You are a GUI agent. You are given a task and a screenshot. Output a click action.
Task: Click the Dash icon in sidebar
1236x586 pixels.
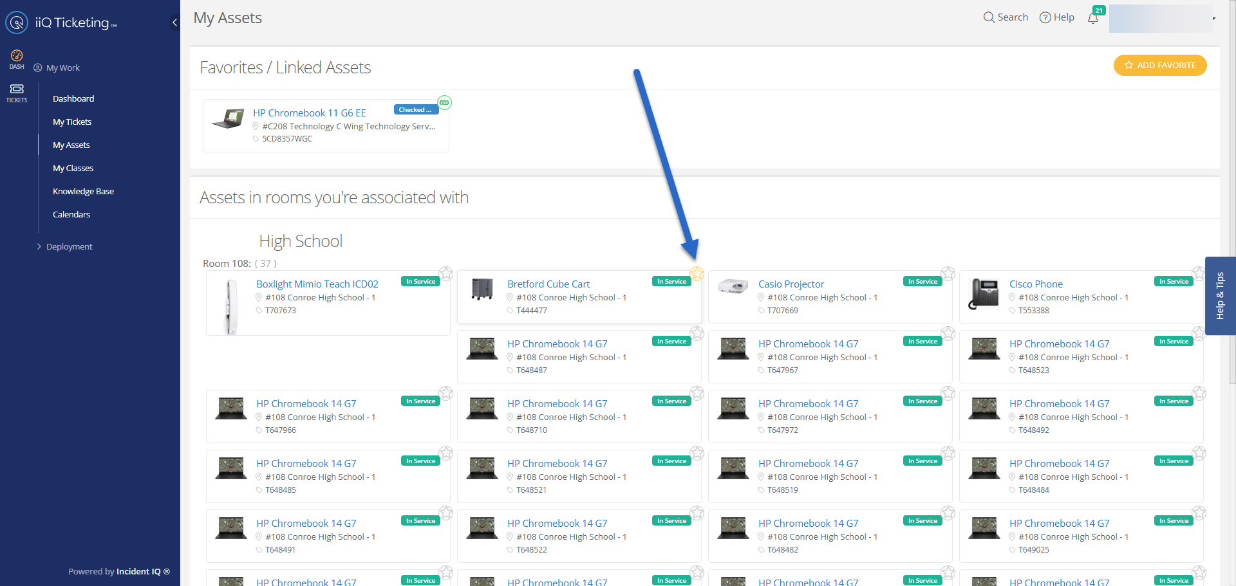17,59
